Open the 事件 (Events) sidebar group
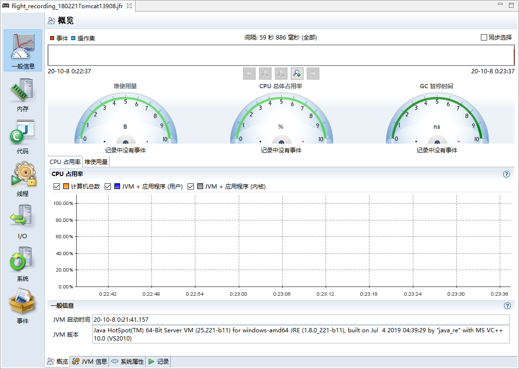The width and height of the screenshot is (519, 369). pyautogui.click(x=23, y=307)
